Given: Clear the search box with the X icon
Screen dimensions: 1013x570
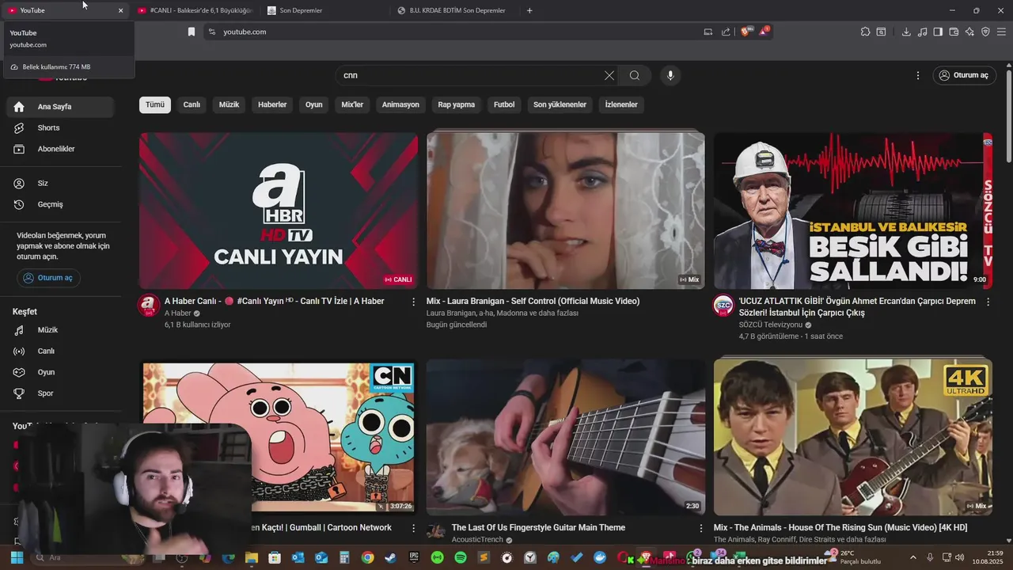Looking at the screenshot, I should point(609,75).
